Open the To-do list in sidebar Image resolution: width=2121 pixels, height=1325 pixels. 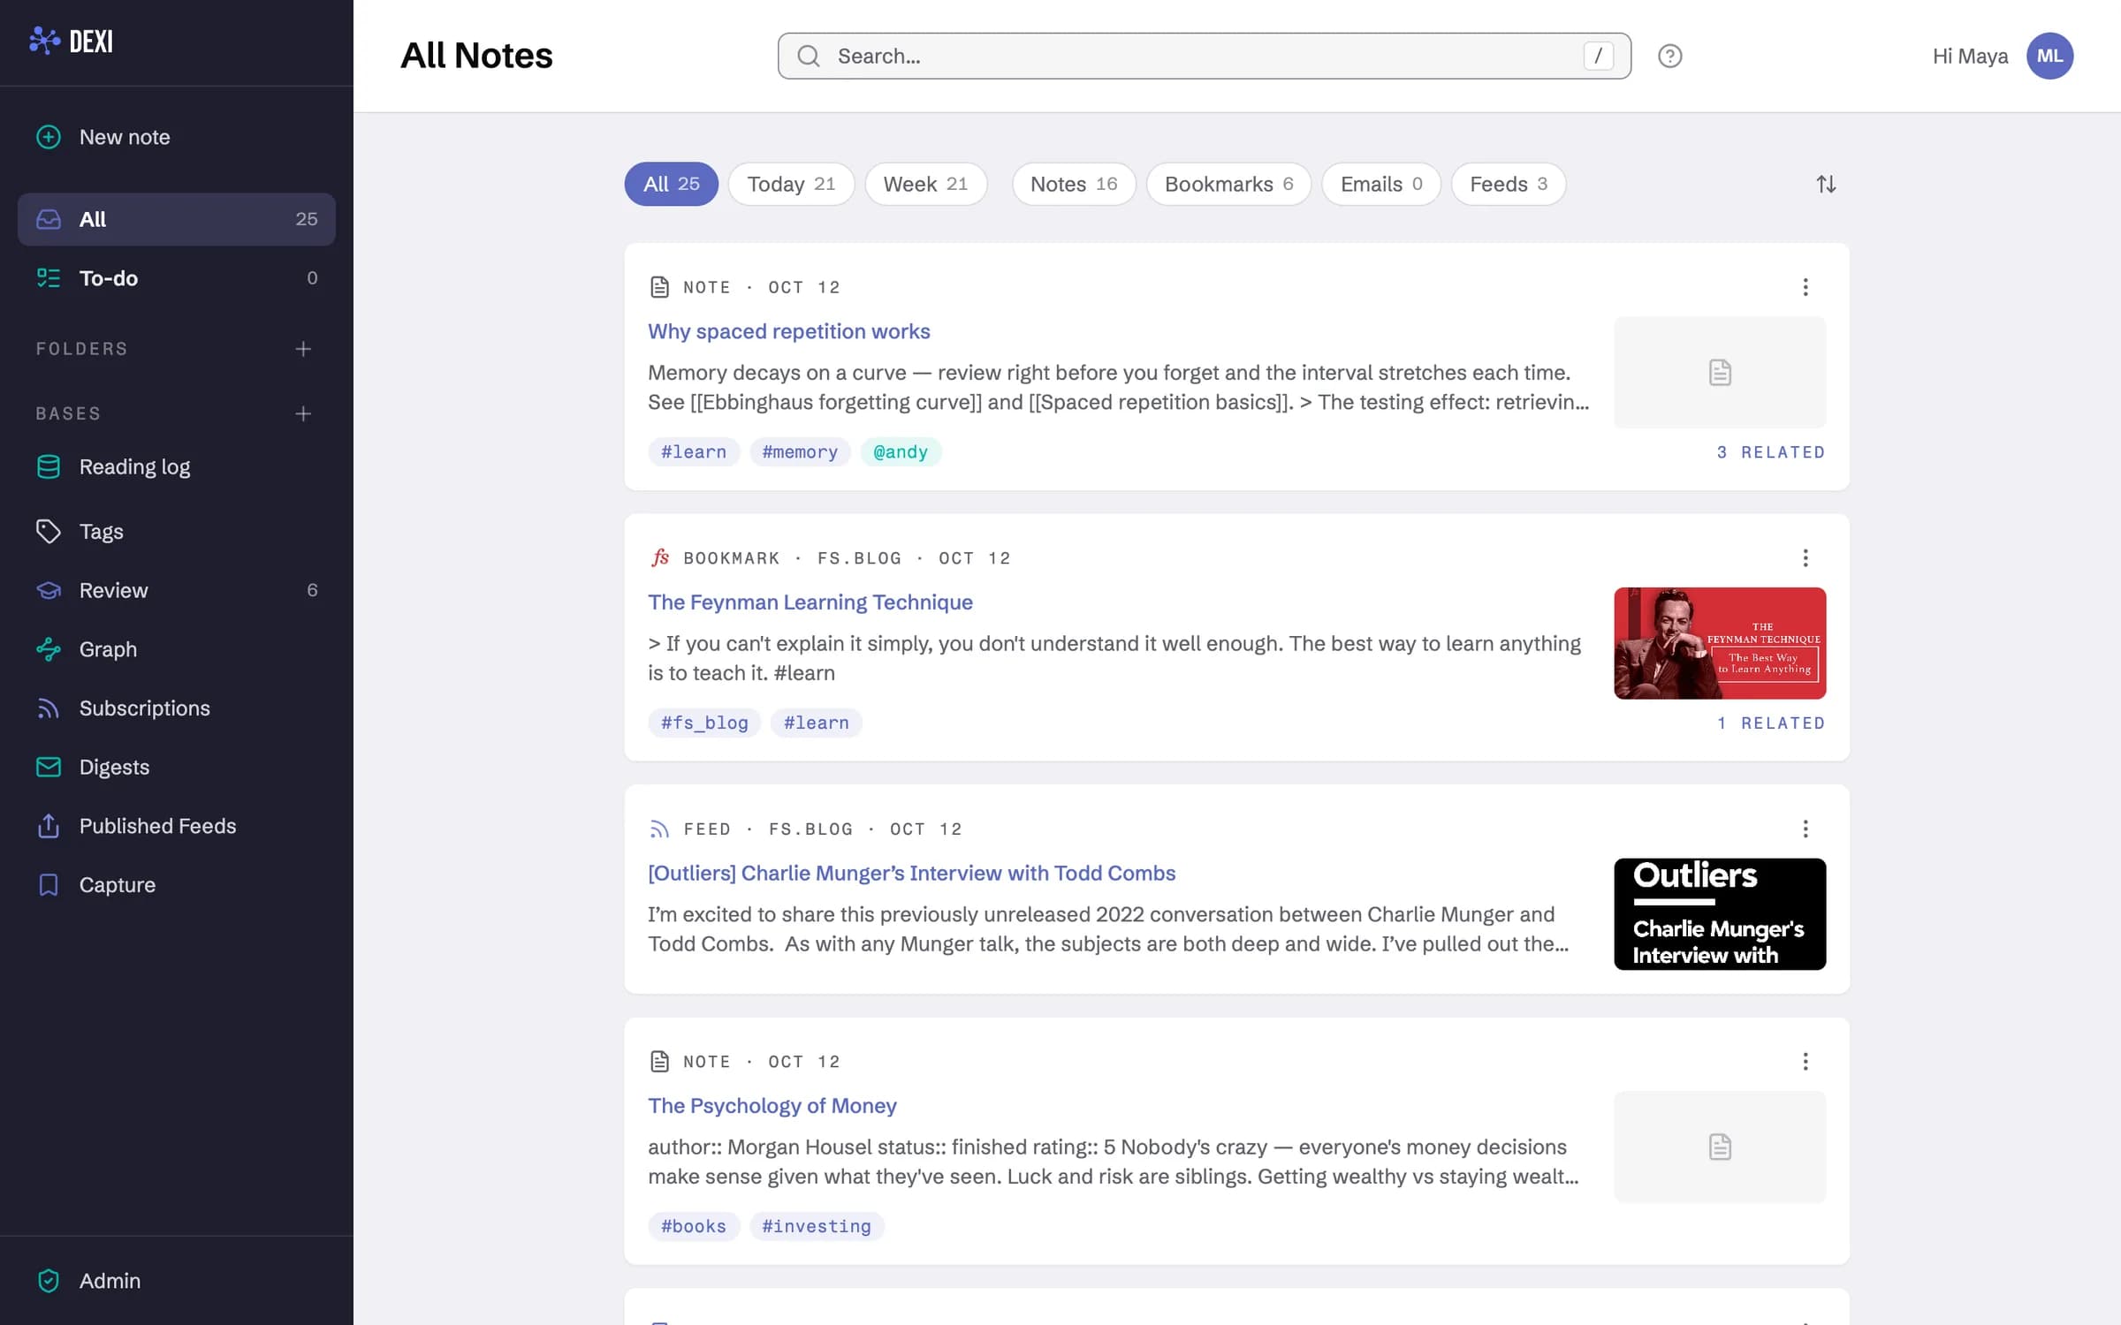click(177, 278)
